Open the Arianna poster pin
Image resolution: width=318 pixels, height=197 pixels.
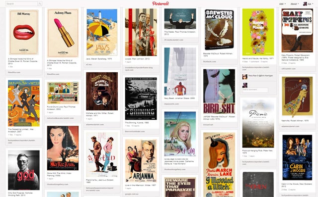point(141,161)
